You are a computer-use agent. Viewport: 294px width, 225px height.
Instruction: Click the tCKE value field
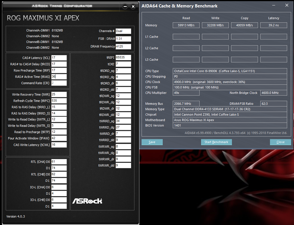point(123,64)
